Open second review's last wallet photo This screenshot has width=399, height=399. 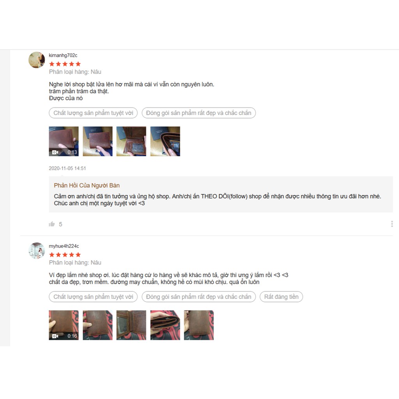click(199, 325)
